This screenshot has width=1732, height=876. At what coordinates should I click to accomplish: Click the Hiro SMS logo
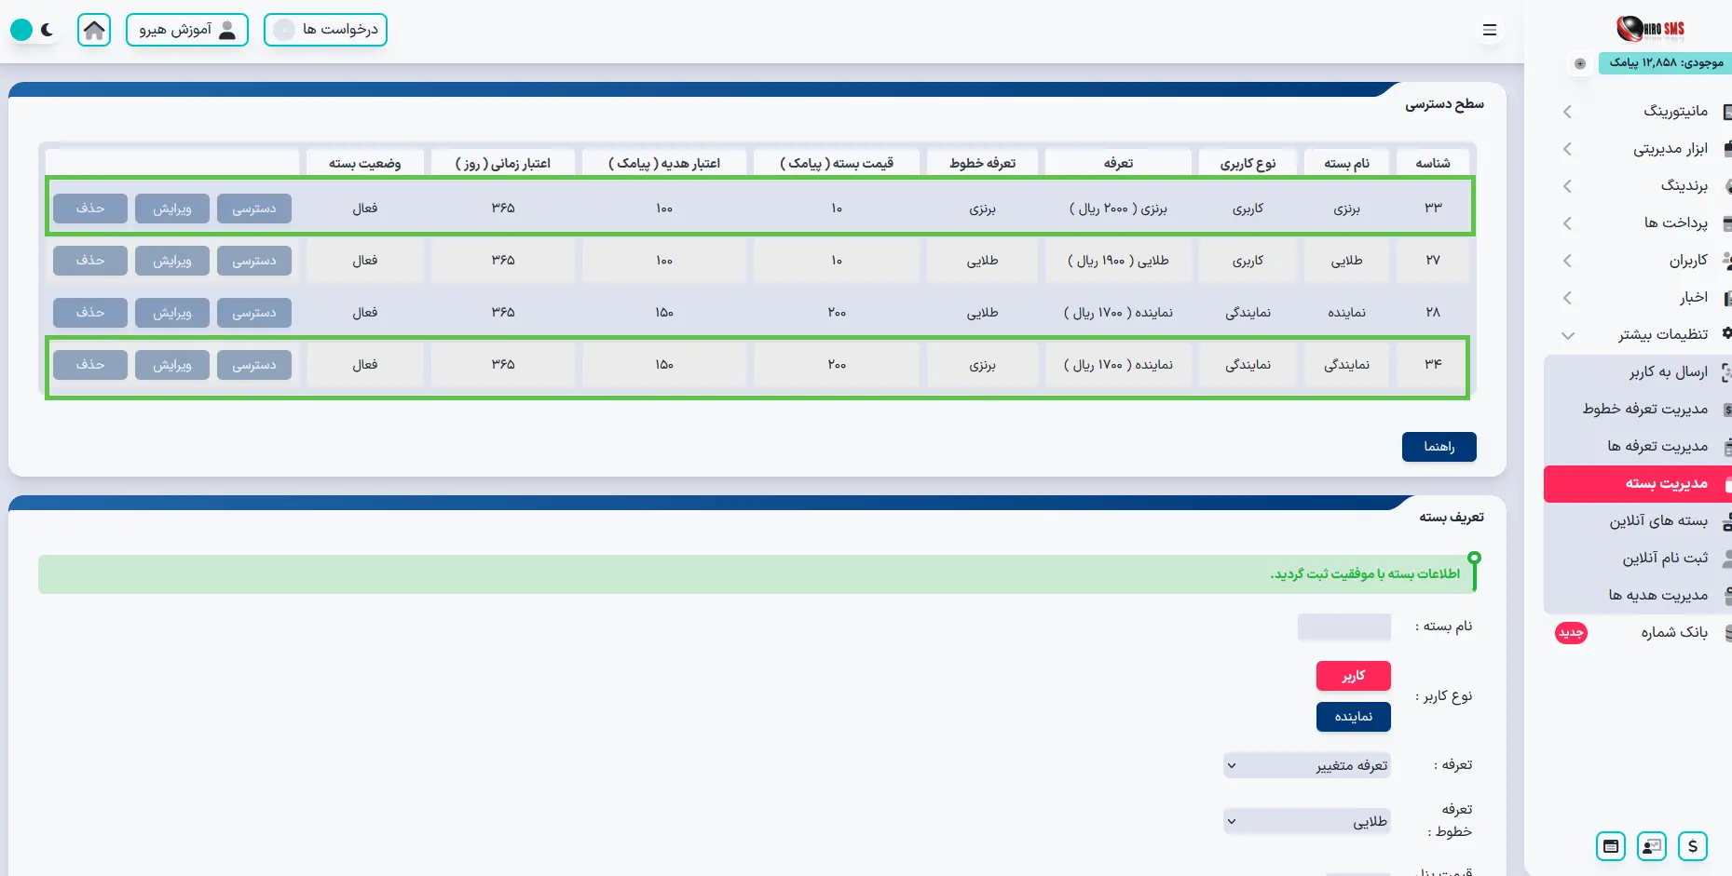tap(1650, 29)
